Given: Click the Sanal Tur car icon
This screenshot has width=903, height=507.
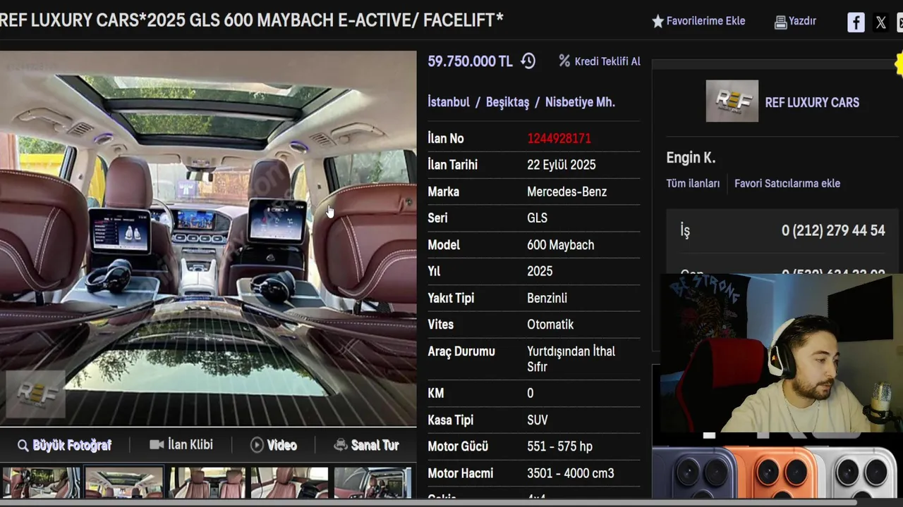Looking at the screenshot, I should 341,445.
